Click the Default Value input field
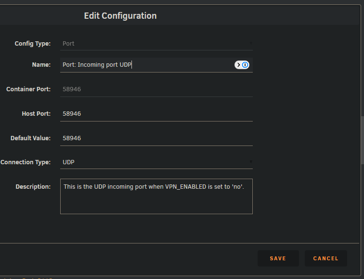Image resolution: width=364 pixels, height=279 pixels. 156,138
